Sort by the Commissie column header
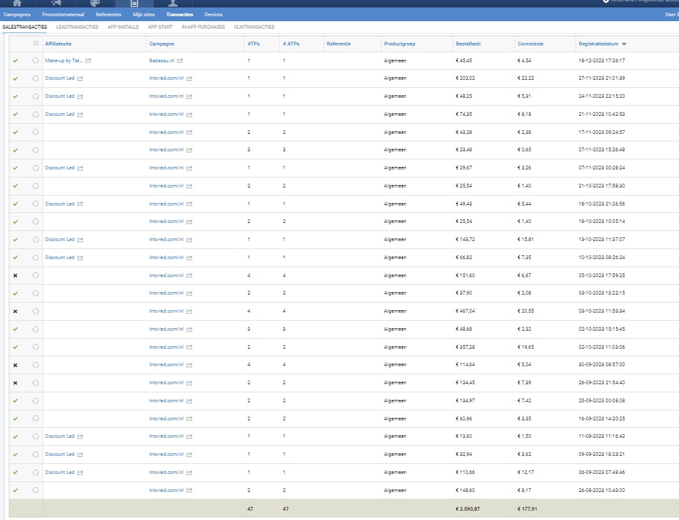The width and height of the screenshot is (679, 520). coord(531,44)
